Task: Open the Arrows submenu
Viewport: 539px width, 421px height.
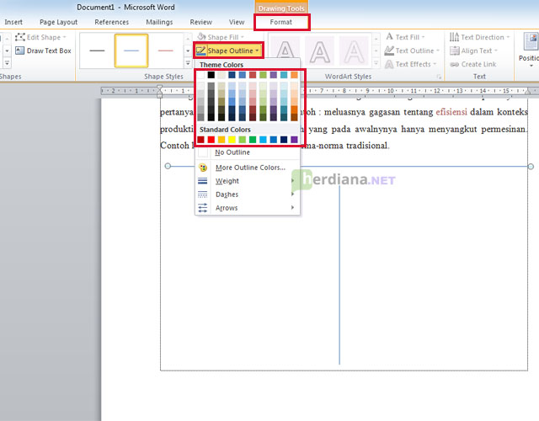Action: (248, 208)
